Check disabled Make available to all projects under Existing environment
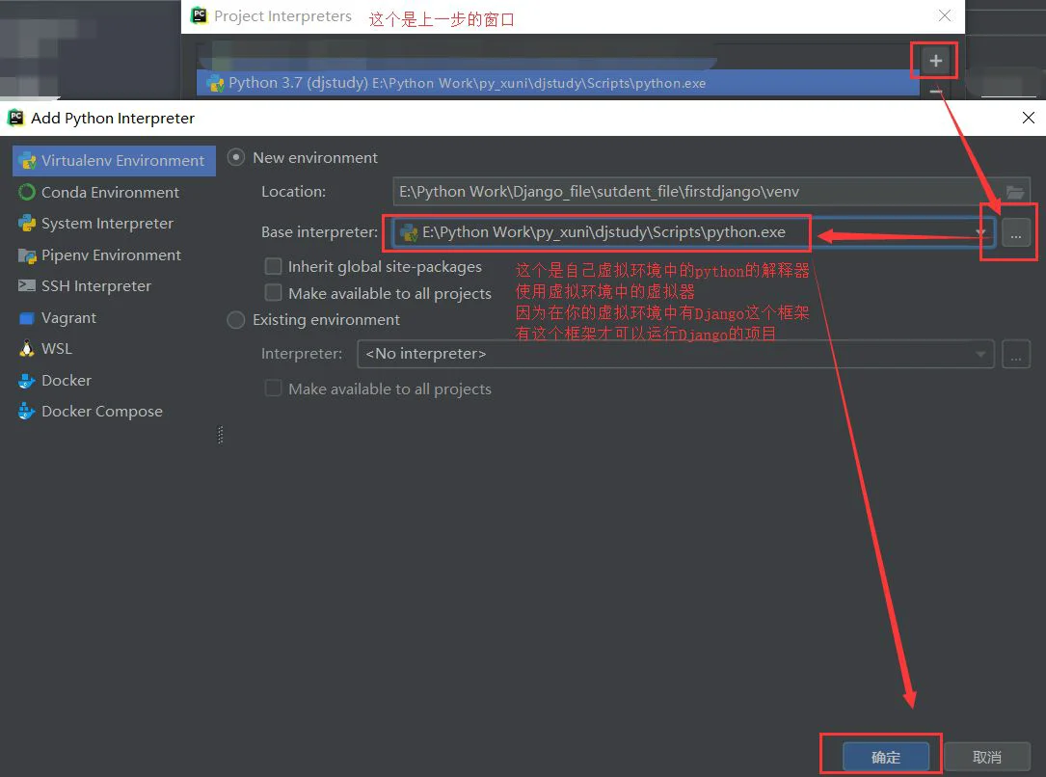The width and height of the screenshot is (1046, 777). [273, 388]
